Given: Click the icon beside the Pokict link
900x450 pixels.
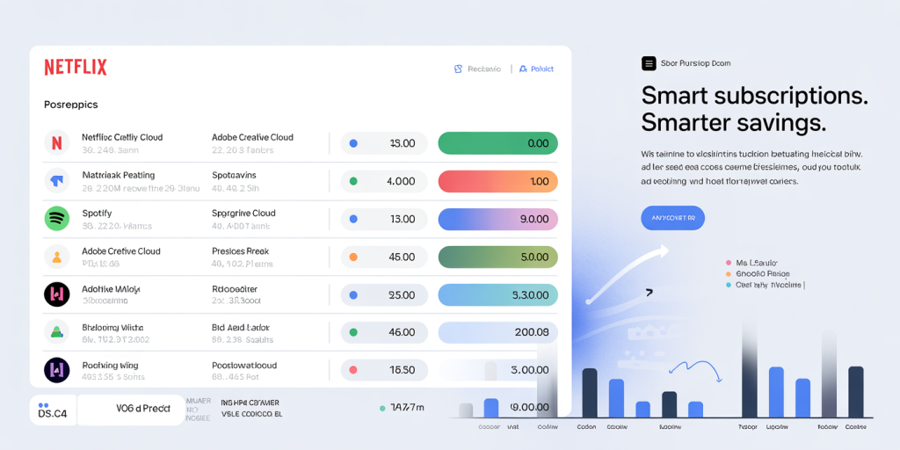Looking at the screenshot, I should [522, 69].
